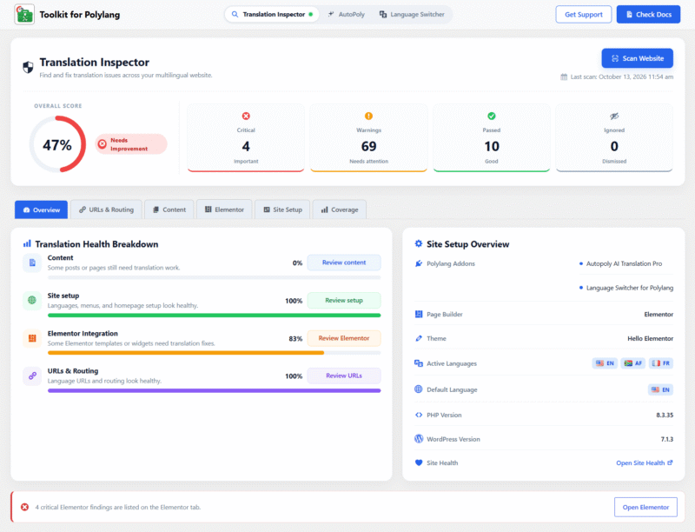Click the Active Languages translate icon
695x532 pixels.
(419, 363)
